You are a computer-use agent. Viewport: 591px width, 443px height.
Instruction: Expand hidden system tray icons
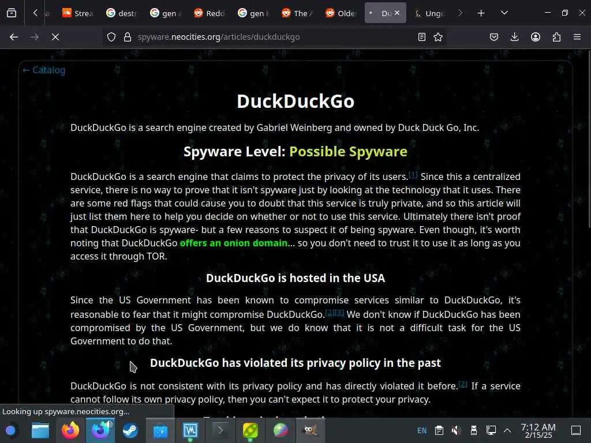point(507,430)
